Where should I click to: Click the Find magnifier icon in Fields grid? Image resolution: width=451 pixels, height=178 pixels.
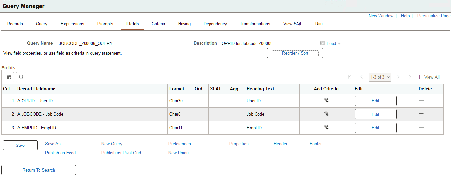(x=21, y=77)
